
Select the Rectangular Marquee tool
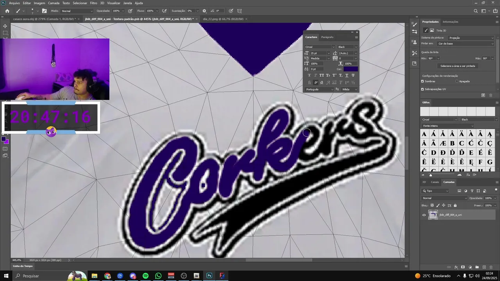(5, 33)
